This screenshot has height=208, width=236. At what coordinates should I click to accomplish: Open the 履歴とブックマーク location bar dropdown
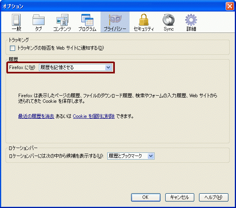click(131, 156)
